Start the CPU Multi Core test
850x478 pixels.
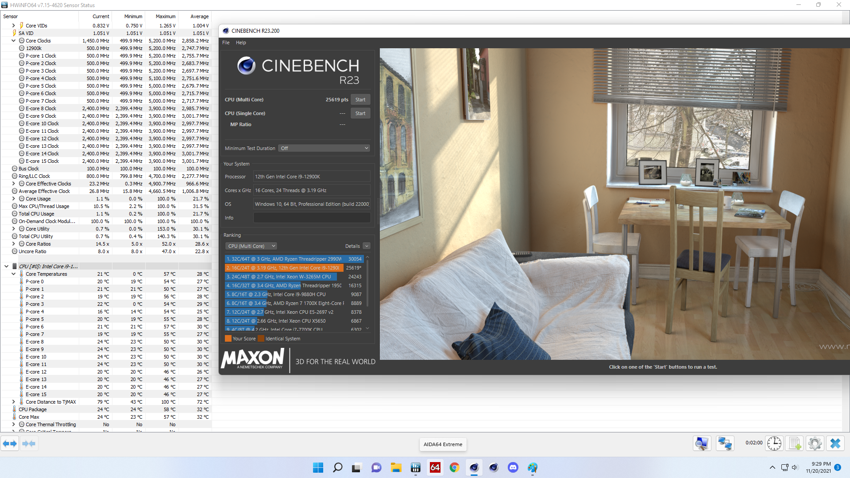tap(360, 100)
